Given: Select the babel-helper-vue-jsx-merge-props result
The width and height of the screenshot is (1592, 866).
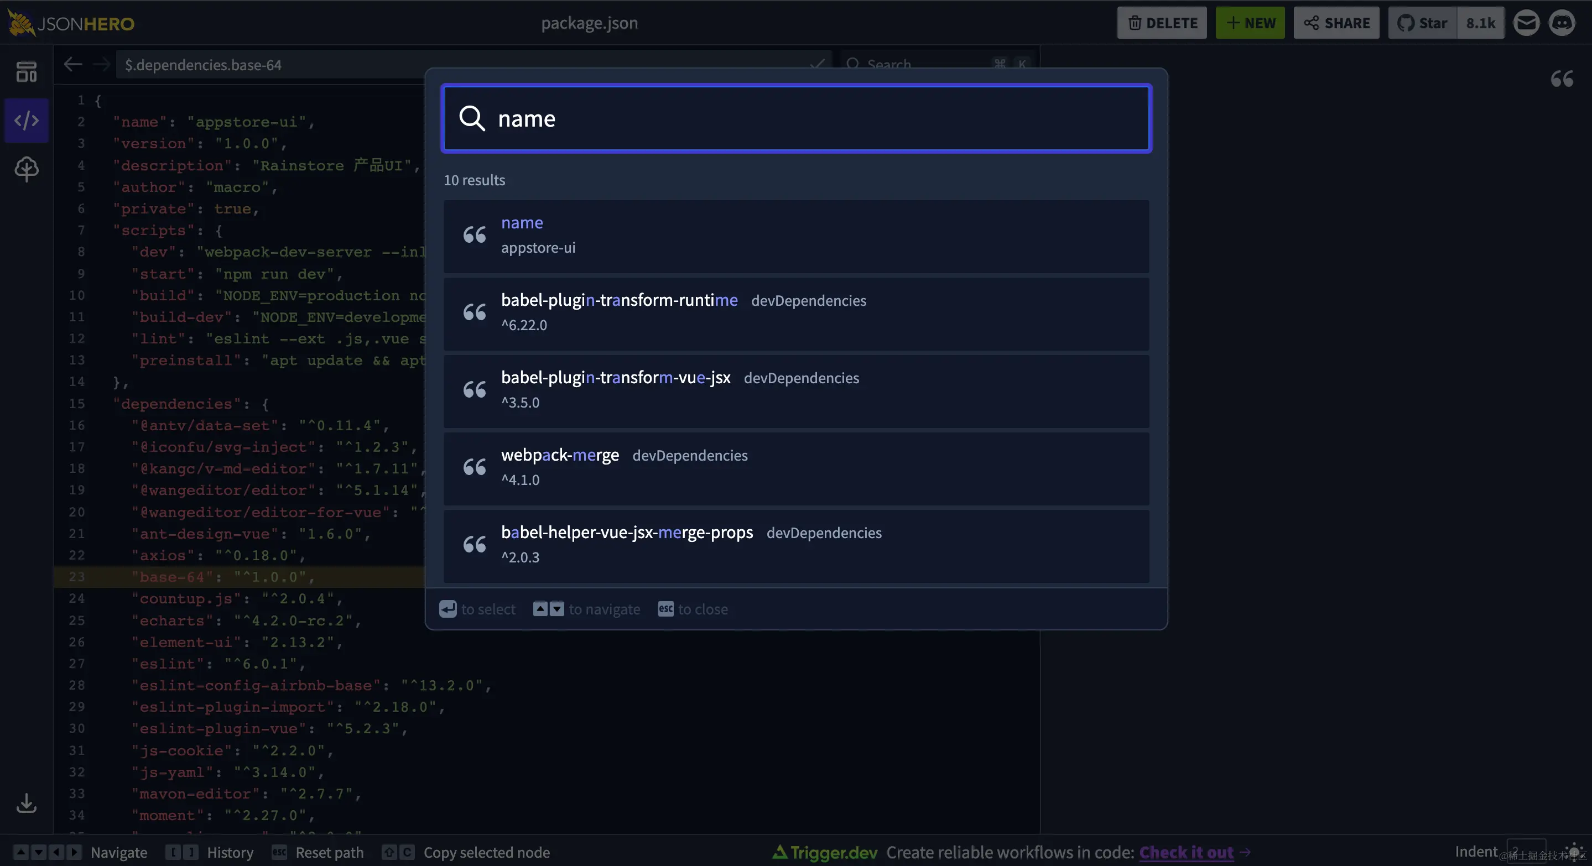Looking at the screenshot, I should point(796,545).
